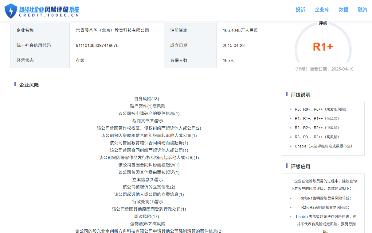Open the 房屋租赁合同纠纷 lawsuit entry
The height and width of the screenshot is (233, 372).
point(149,136)
